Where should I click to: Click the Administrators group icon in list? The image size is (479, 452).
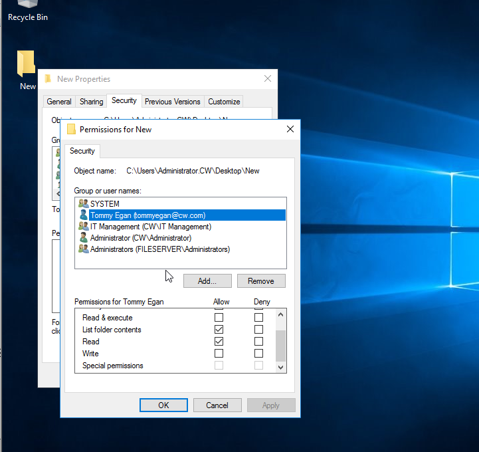(83, 249)
